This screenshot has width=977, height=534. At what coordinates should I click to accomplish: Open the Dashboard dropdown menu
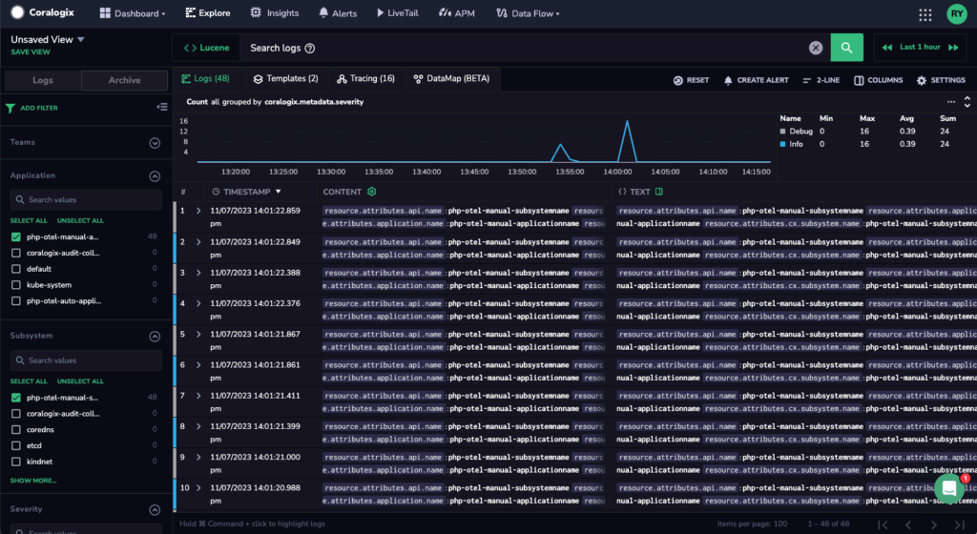click(x=133, y=13)
